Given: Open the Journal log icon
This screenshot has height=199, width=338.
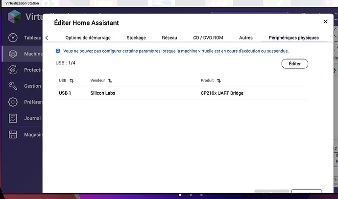Looking at the screenshot, I should click(13, 118).
